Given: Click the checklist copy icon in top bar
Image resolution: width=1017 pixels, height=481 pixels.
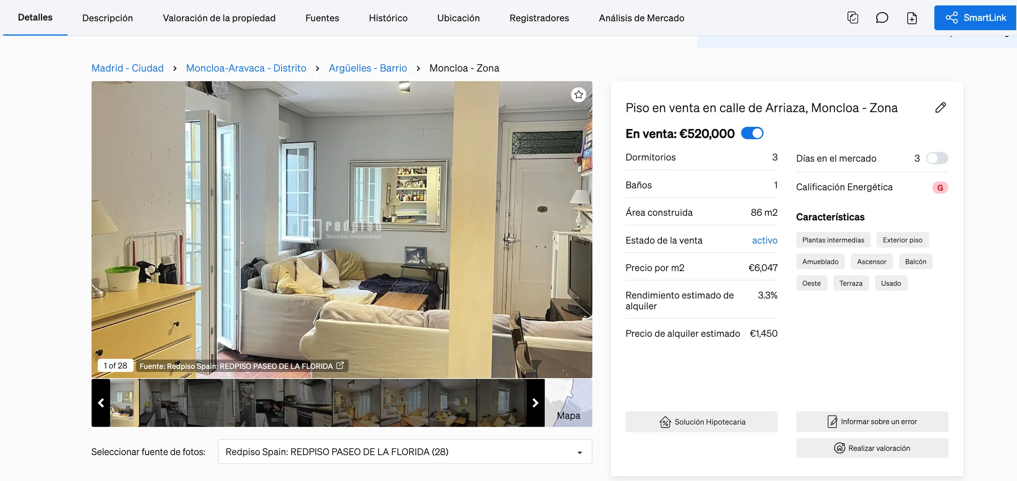Looking at the screenshot, I should click(x=853, y=18).
